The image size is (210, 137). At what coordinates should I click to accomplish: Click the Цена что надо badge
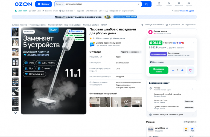(75, 35)
